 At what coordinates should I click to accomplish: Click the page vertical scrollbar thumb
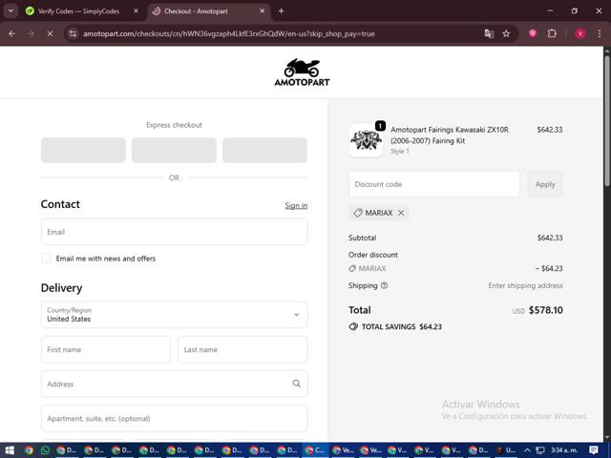(607, 121)
